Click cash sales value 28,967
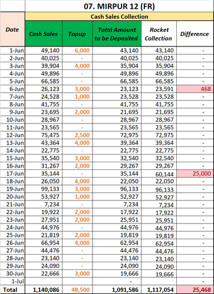This screenshot has height=294, width=214. tap(44, 119)
